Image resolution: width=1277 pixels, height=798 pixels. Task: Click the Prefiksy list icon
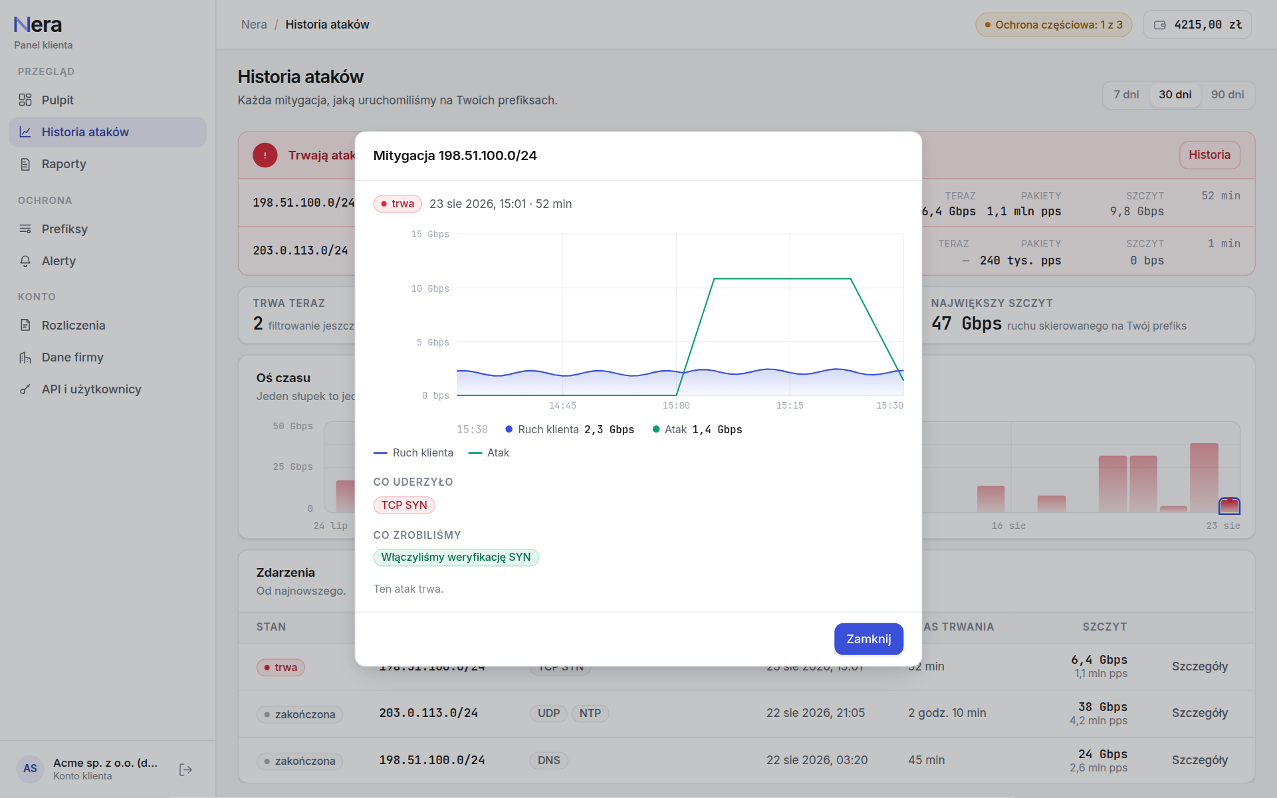(25, 229)
